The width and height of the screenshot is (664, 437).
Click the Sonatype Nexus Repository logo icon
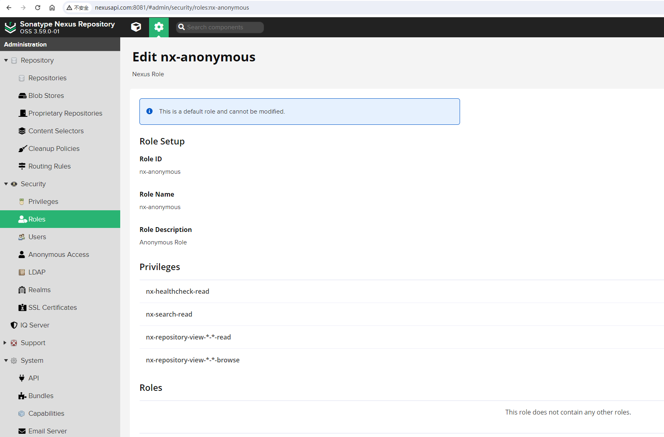point(10,27)
